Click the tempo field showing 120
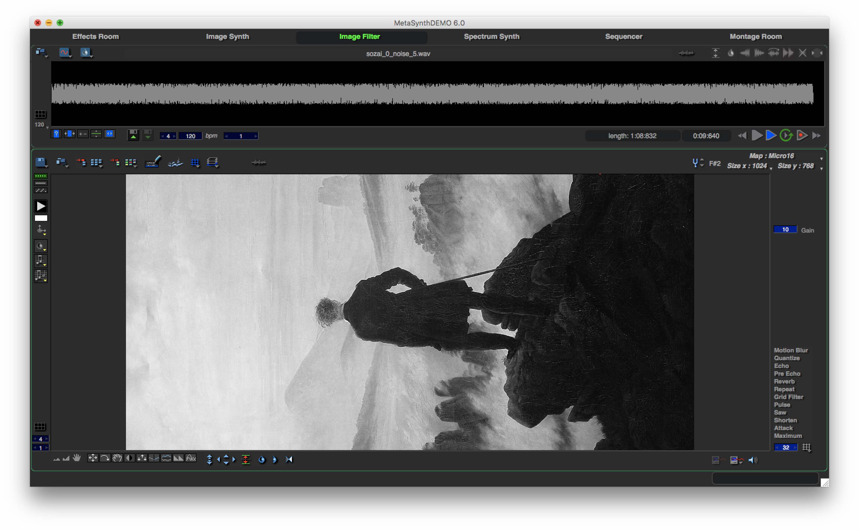 [x=190, y=136]
